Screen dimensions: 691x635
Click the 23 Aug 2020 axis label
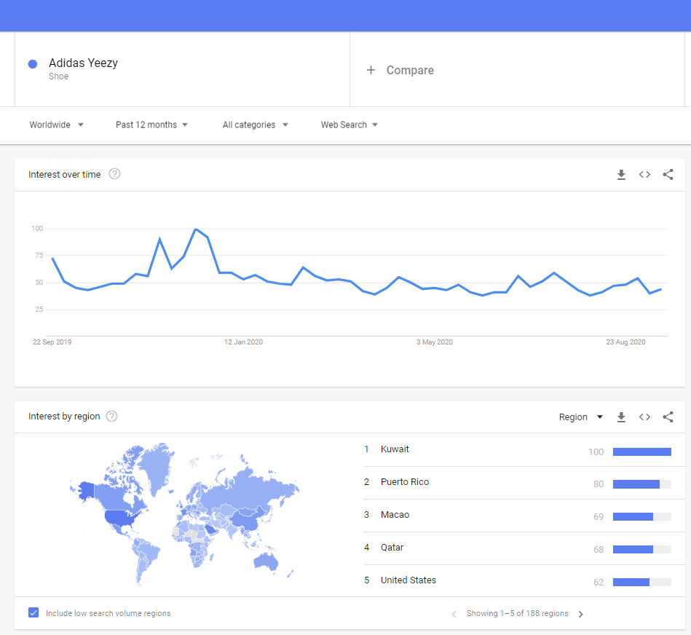click(625, 342)
